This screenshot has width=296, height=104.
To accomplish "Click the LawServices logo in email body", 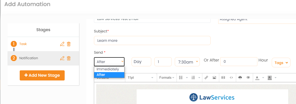I will (212, 98).
